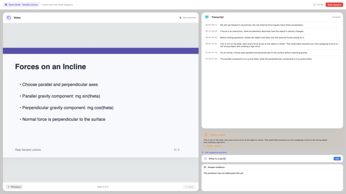Screen dimensions: 346x194
Task: Click the Text extracted document icon
Action: tap(180, 18)
